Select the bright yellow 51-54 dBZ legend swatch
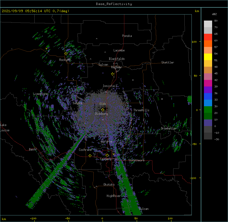 click(208, 57)
